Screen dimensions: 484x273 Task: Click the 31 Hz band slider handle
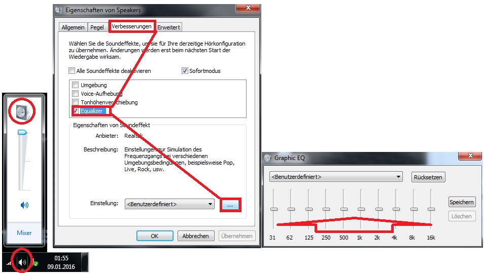(274, 209)
